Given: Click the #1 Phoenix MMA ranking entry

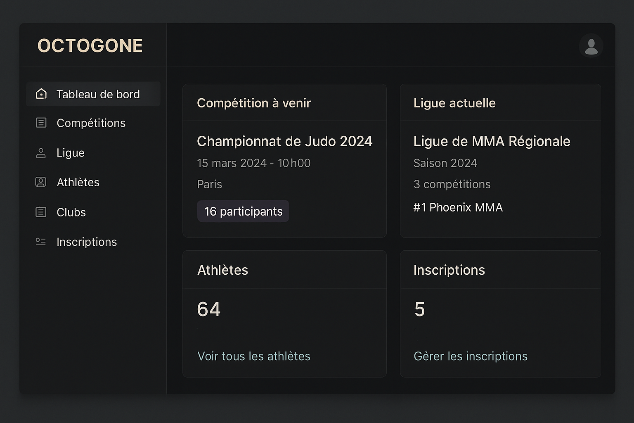Looking at the screenshot, I should coord(458,207).
